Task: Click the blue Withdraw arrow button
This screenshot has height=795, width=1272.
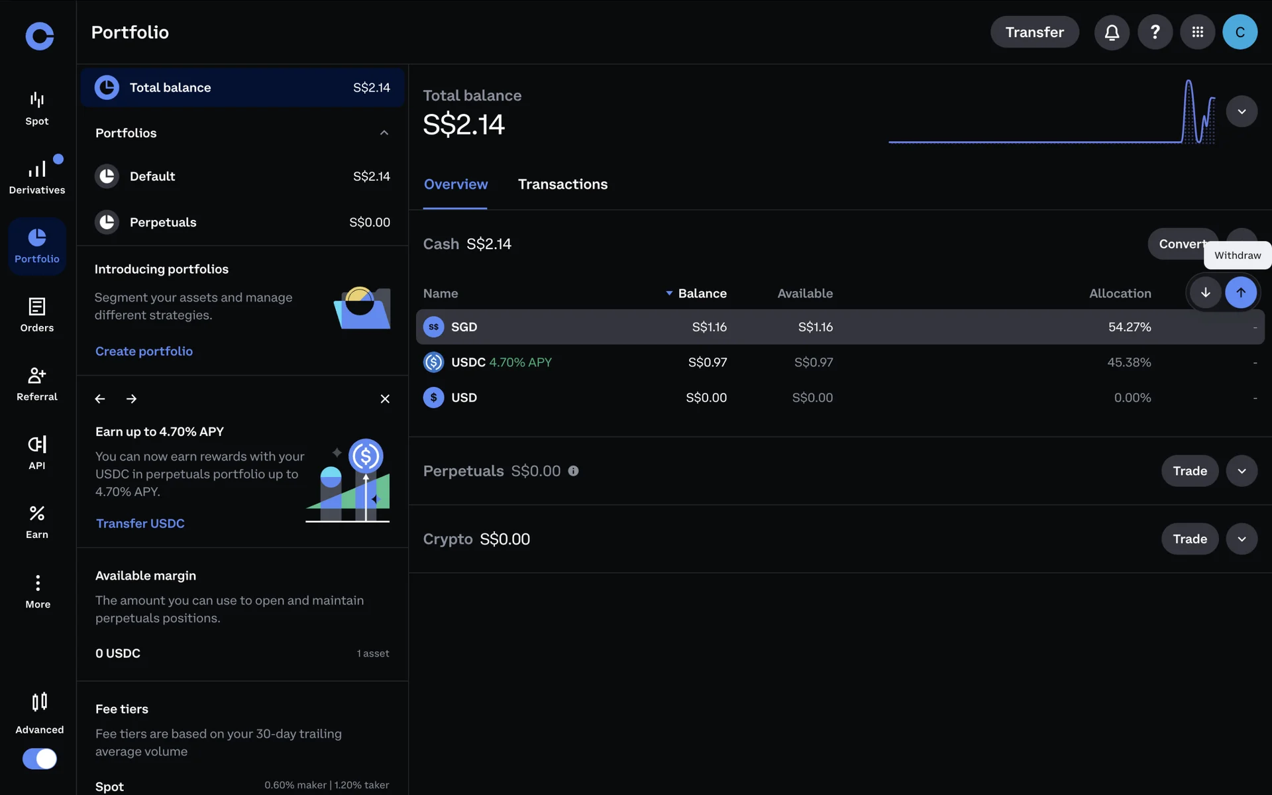Action: 1240,293
